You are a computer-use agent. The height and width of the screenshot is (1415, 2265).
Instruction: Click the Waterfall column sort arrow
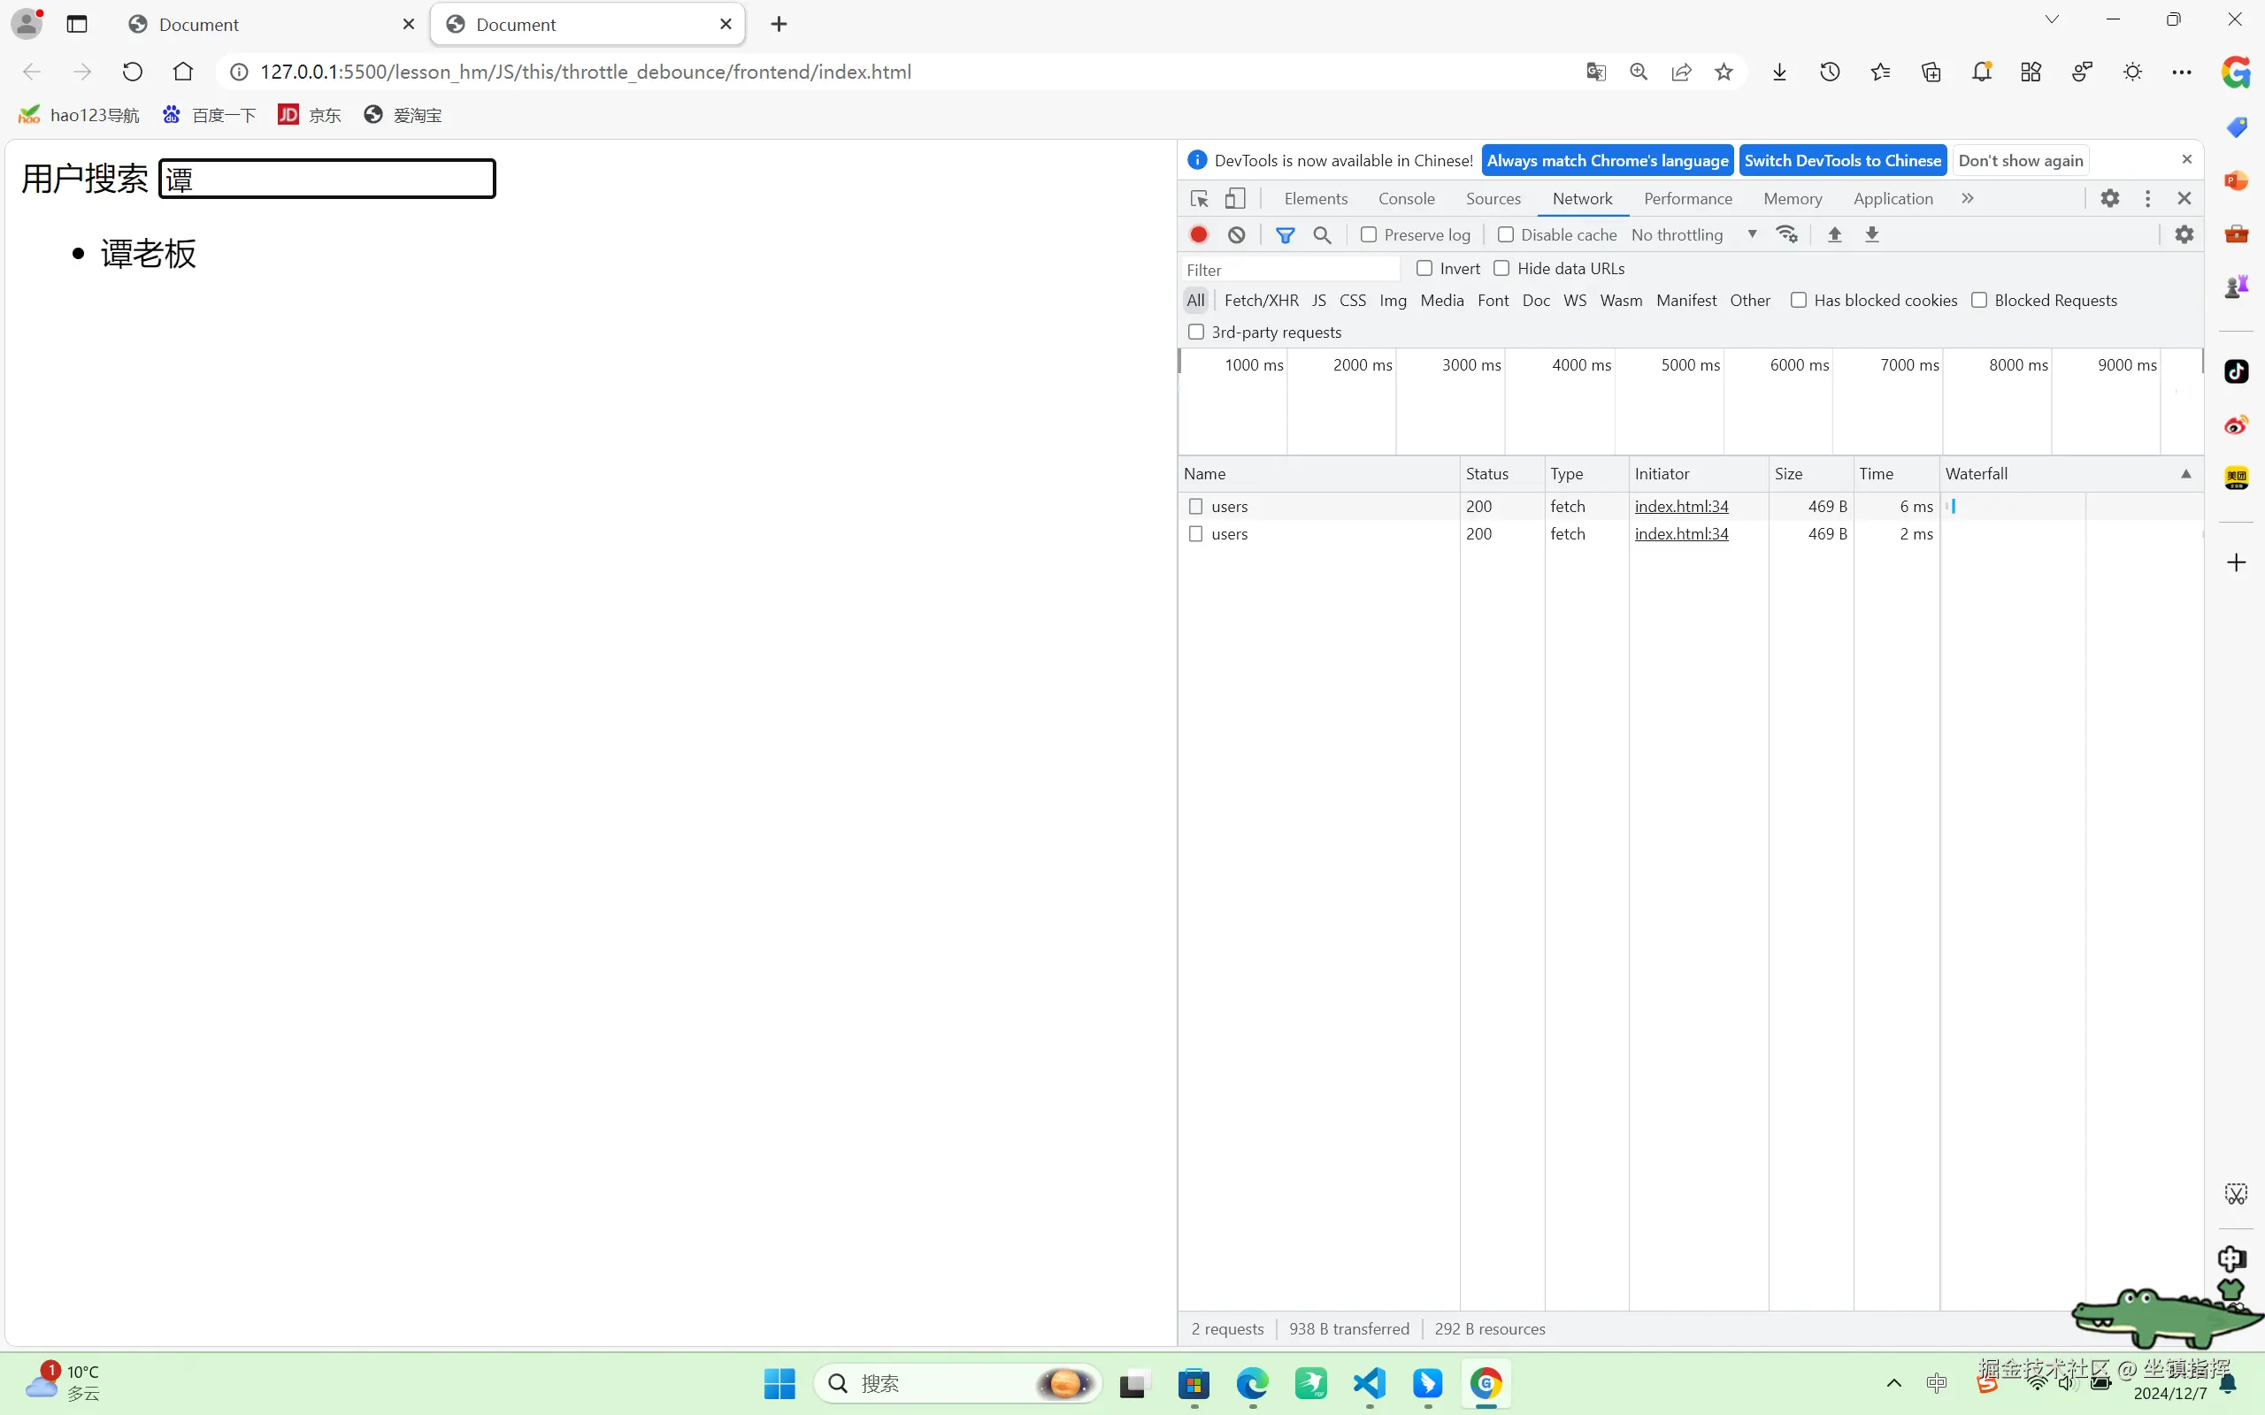pos(2185,473)
